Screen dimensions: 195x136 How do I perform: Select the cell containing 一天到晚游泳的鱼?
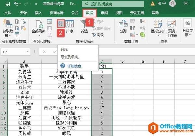[66, 77]
